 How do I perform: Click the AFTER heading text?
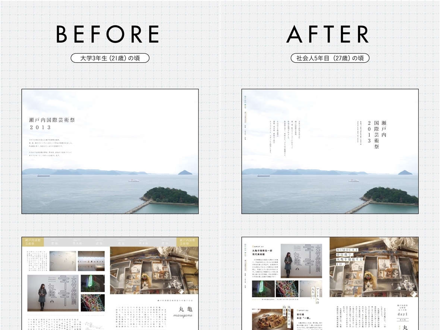(x=327, y=34)
